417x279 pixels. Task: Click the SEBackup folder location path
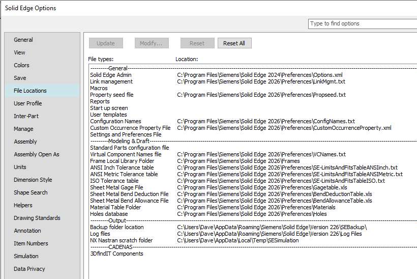[272, 228]
